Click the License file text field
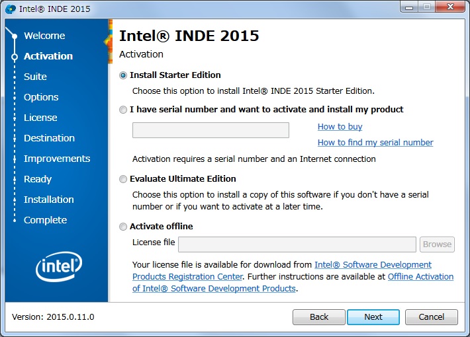Viewport: 470px width, 337px height. 297,244
